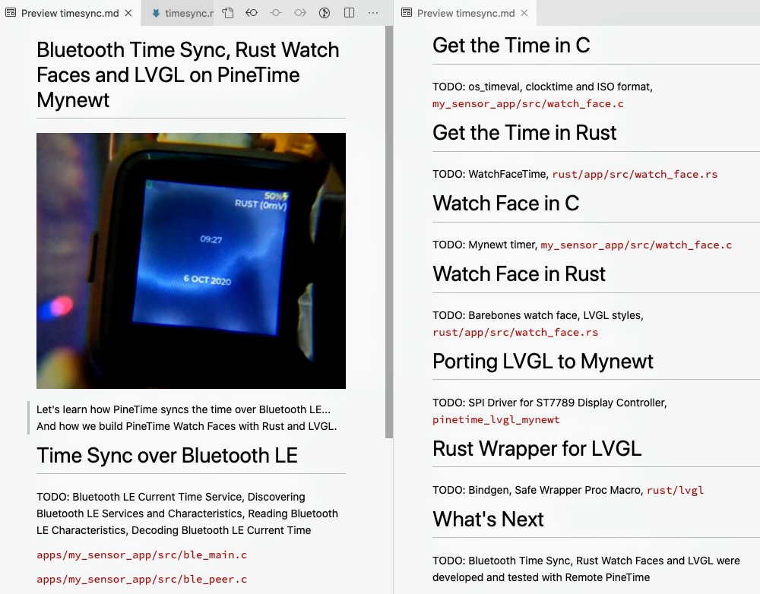
Task: Click the Next Change arrow icon
Action: point(300,13)
